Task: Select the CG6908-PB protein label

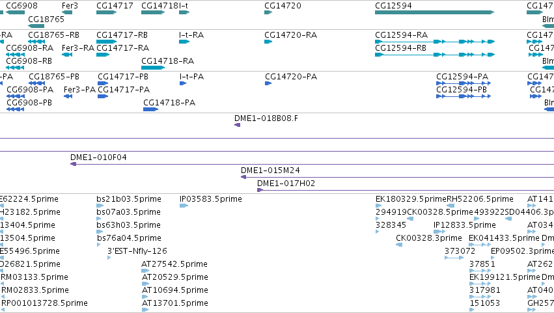Action: click(29, 102)
